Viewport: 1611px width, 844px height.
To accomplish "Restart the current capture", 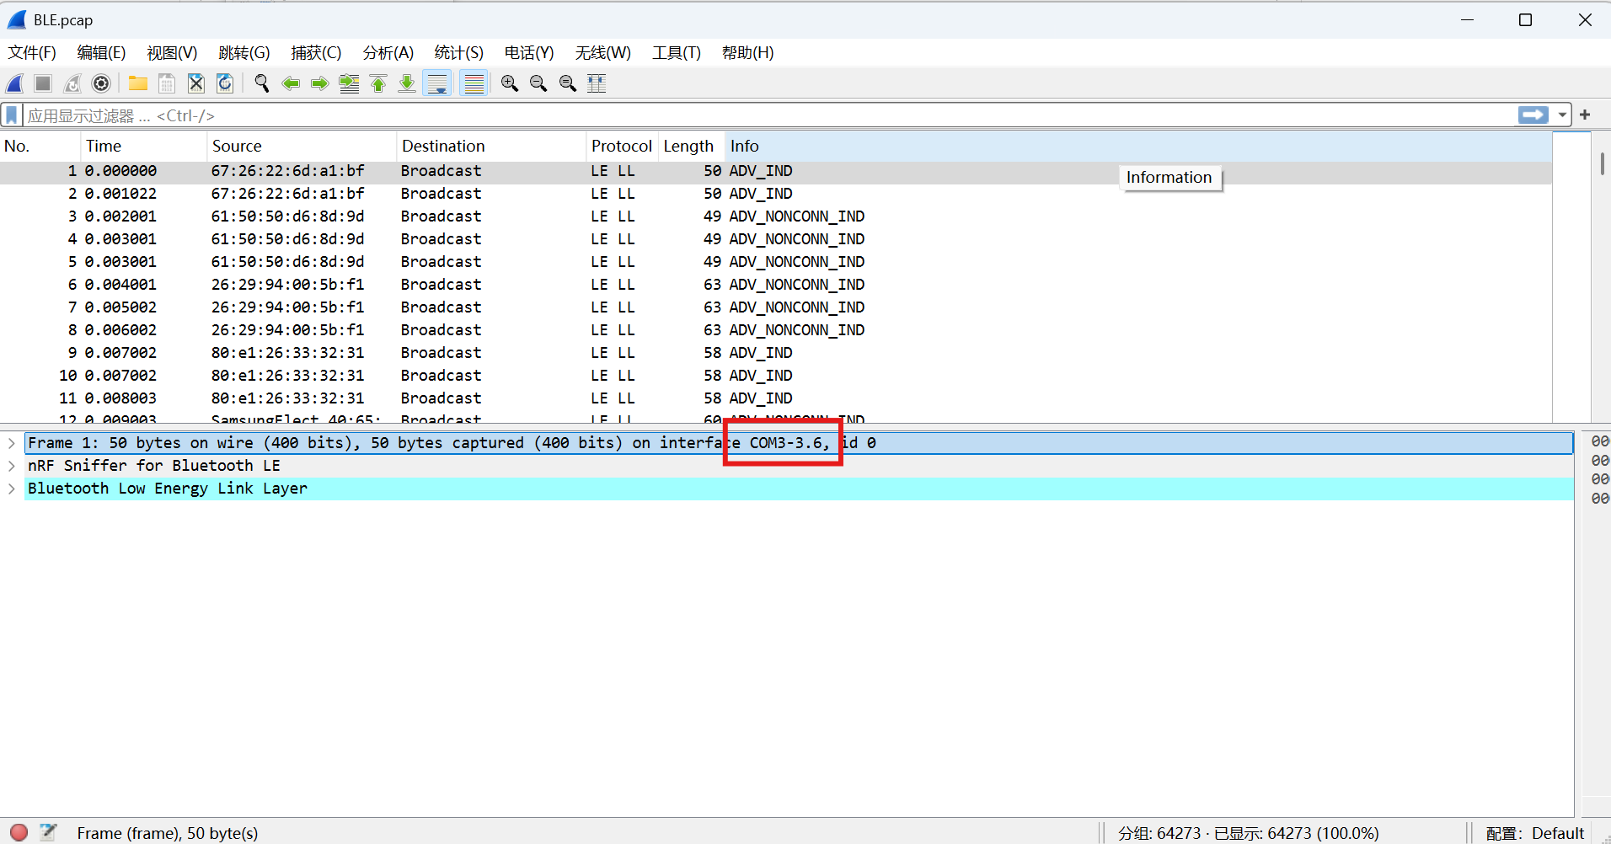I will coord(72,83).
